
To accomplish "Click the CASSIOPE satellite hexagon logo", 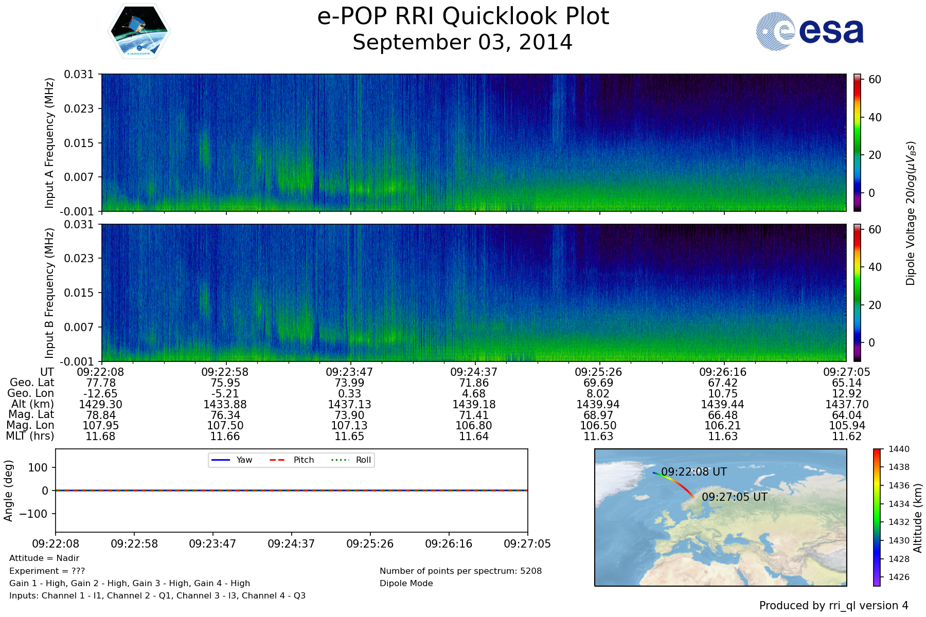I will [139, 31].
